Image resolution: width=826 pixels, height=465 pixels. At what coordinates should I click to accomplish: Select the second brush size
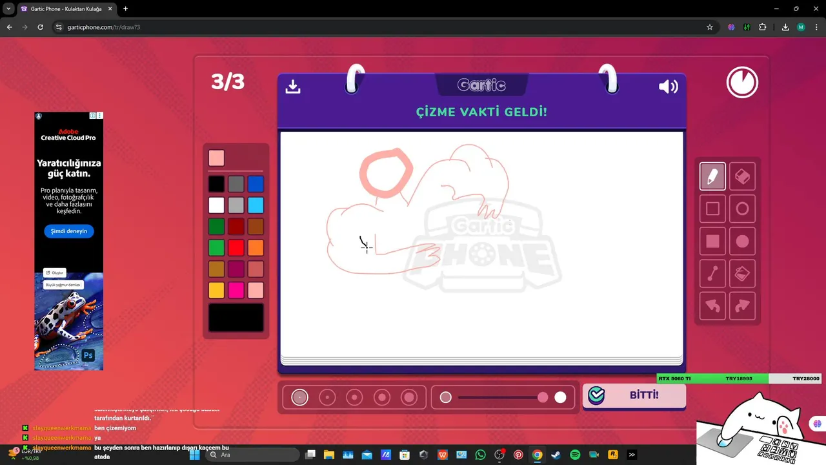click(x=327, y=397)
